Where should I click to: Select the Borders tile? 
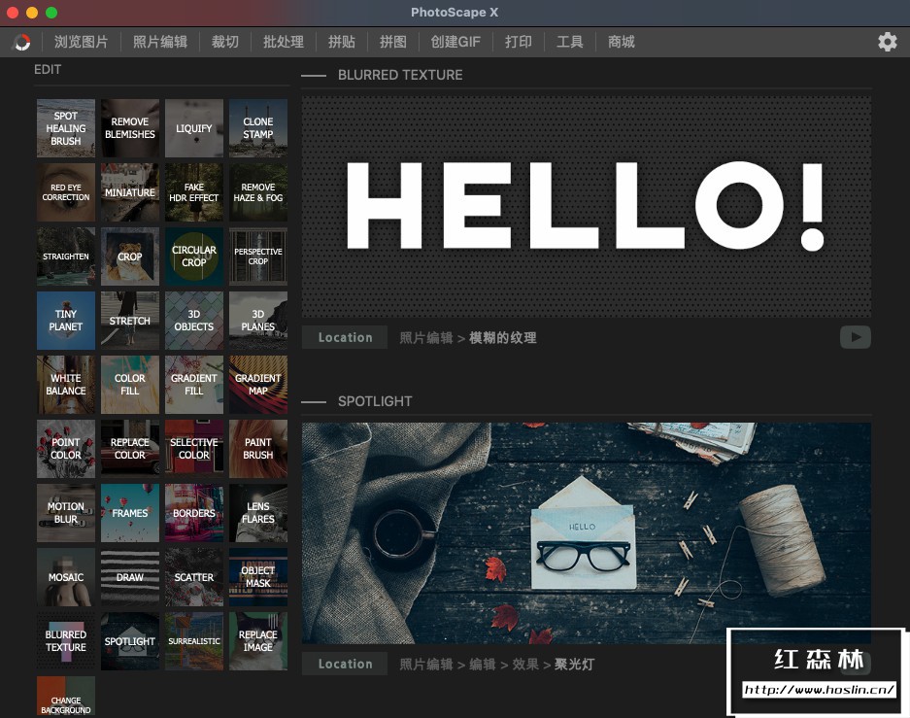point(194,513)
